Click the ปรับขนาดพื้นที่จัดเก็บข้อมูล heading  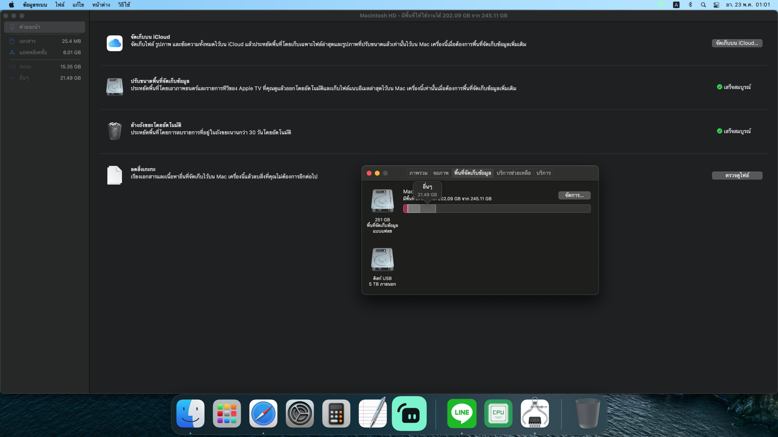pos(160,81)
